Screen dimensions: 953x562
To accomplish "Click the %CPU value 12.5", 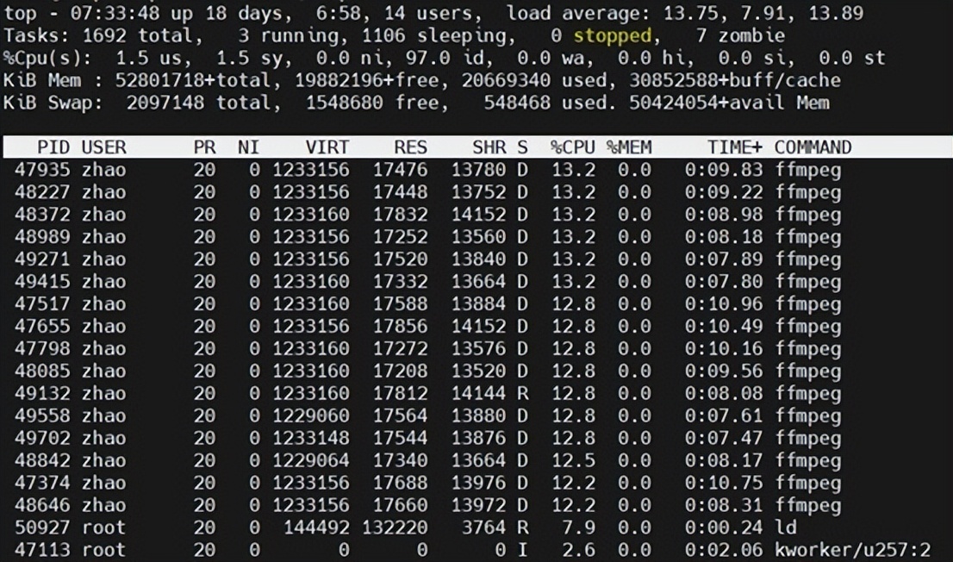I will [573, 460].
